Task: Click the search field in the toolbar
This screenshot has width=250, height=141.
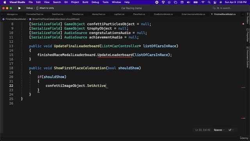Action: click(222, 8)
